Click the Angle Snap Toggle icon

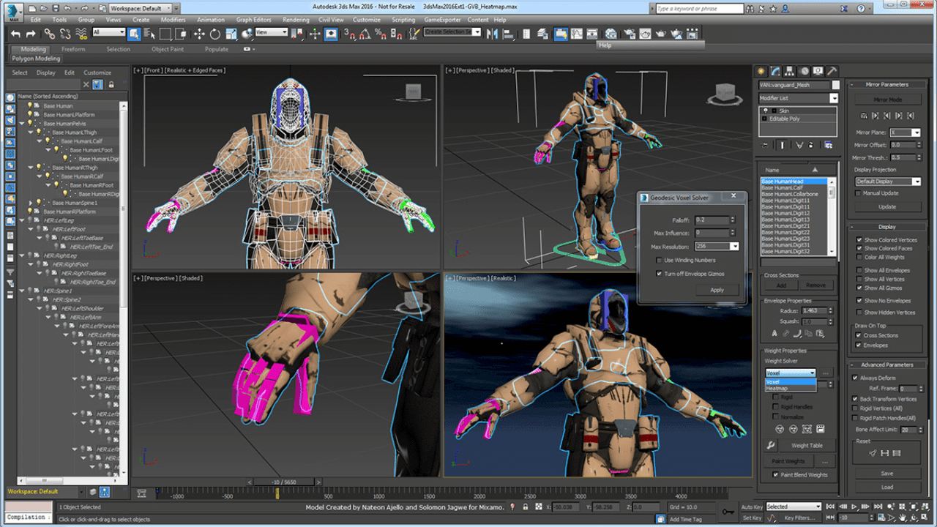365,34
